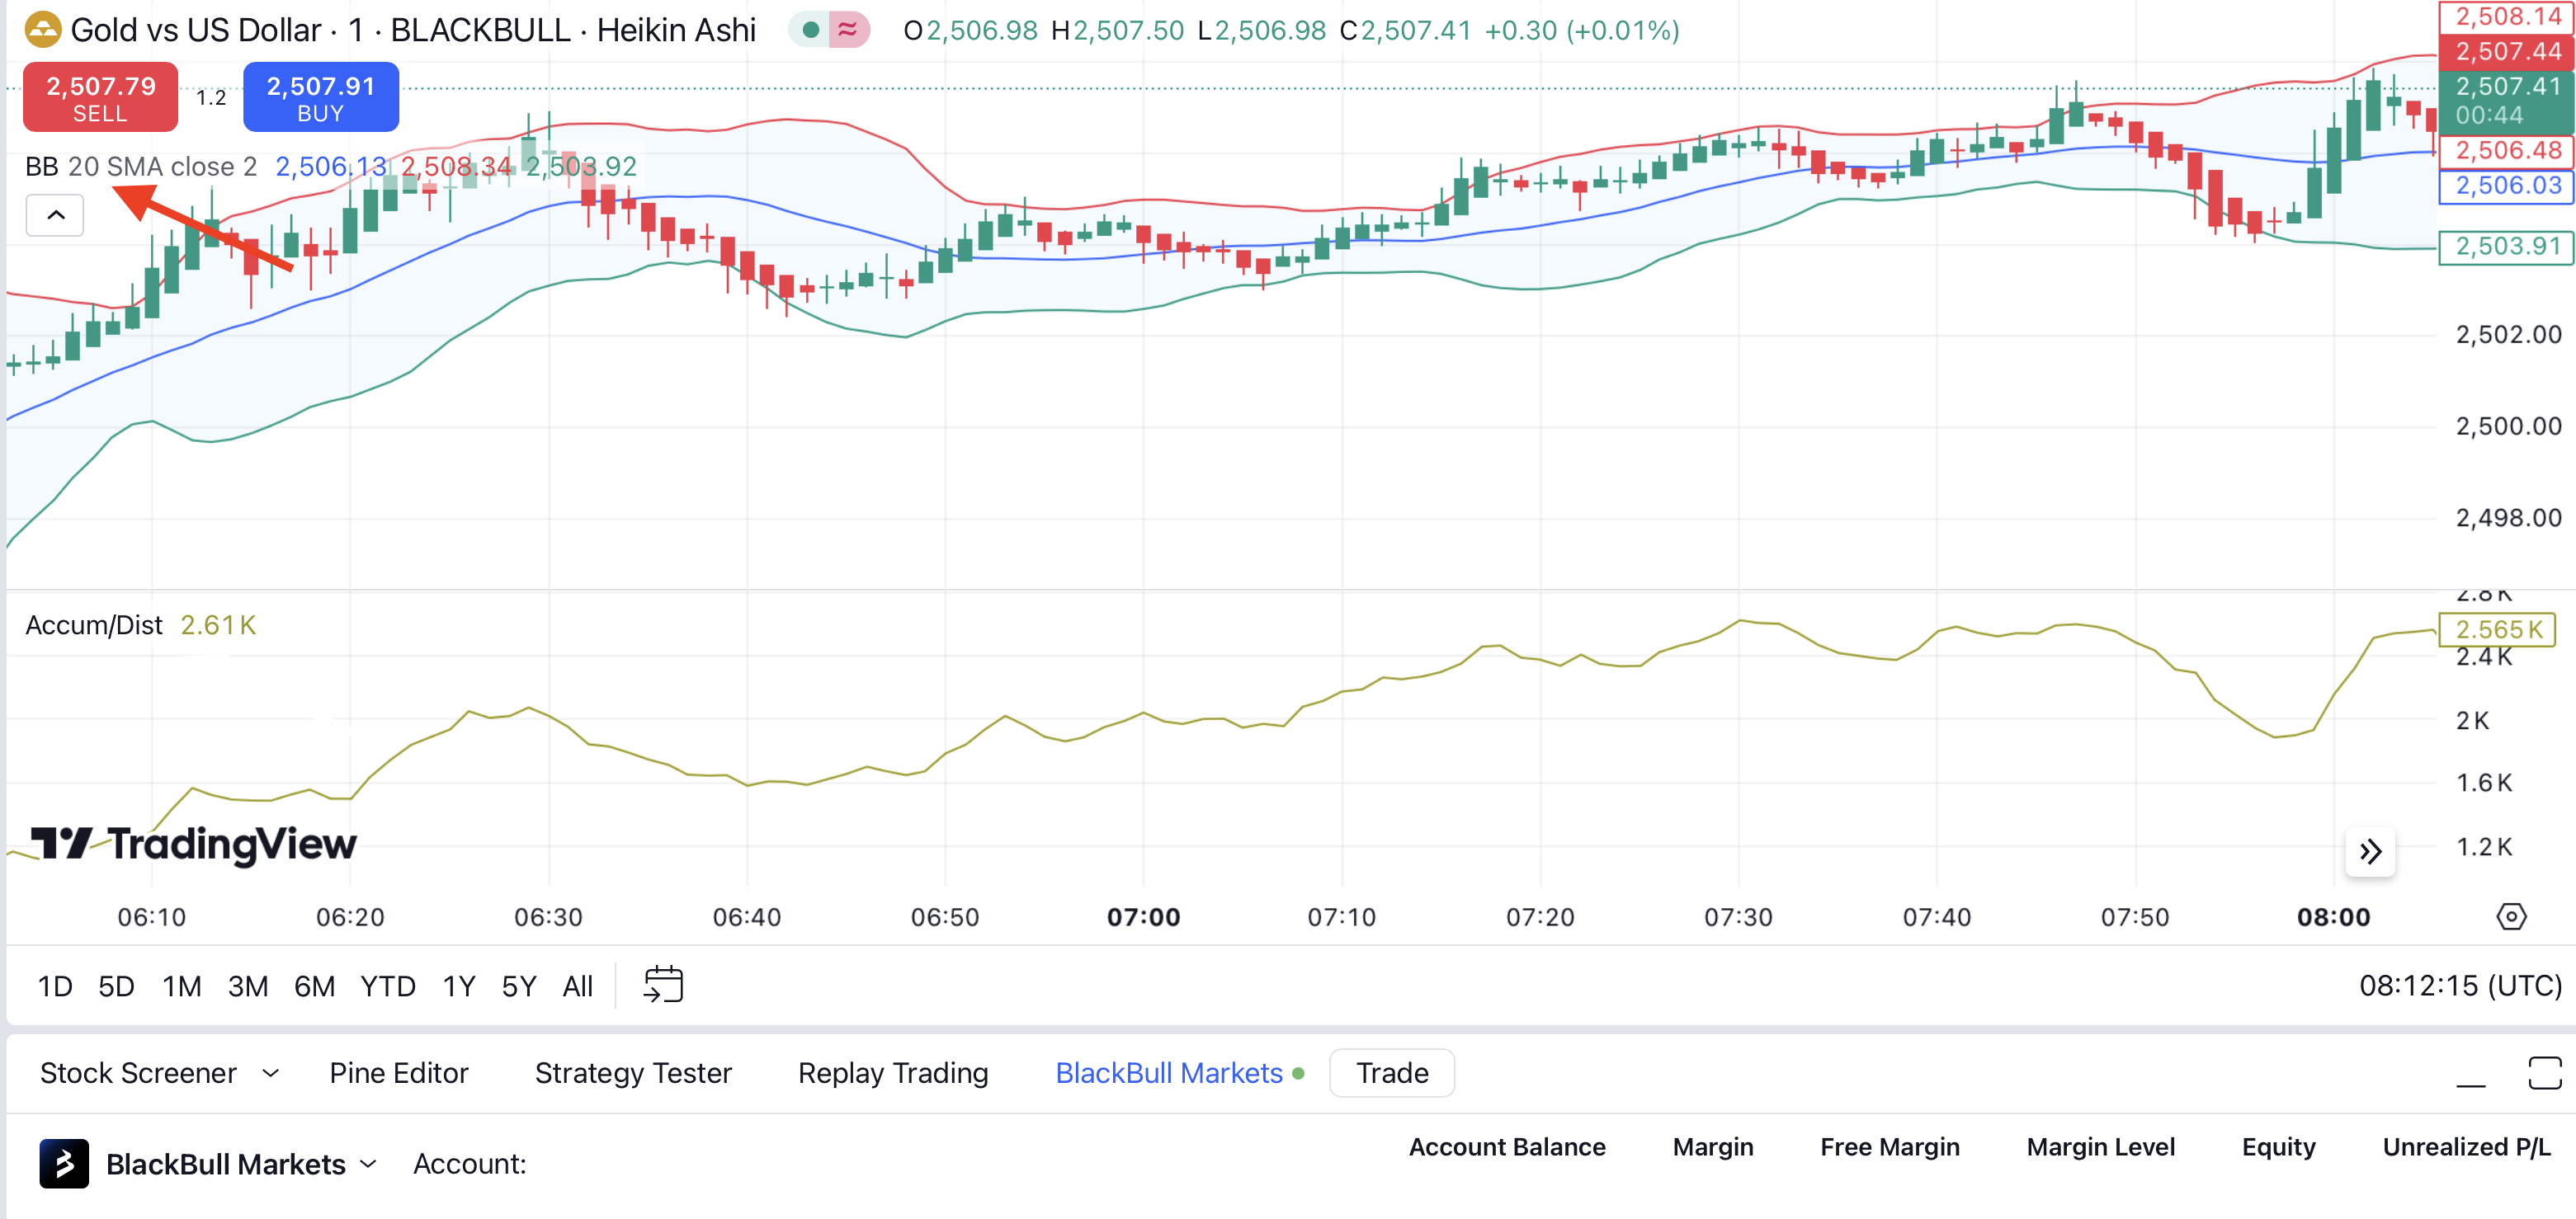2576x1219 pixels.
Task: Open the Stock Screener dropdown arrow
Action: [270, 1073]
